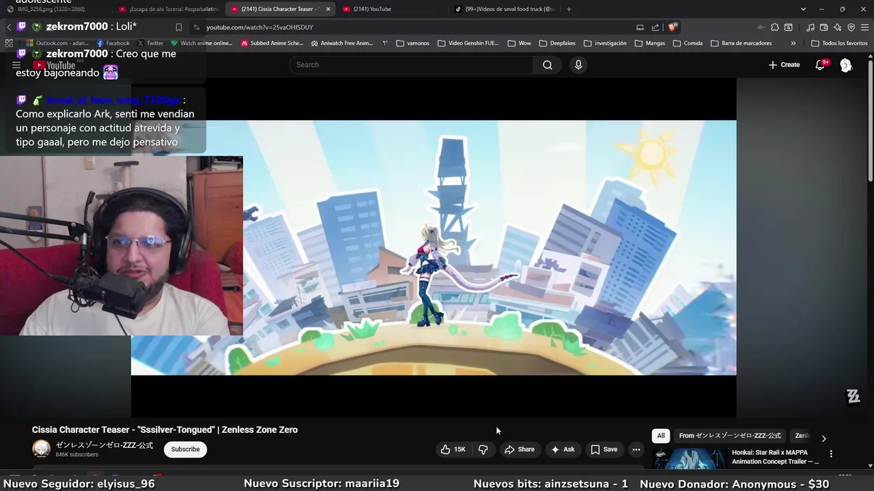Open Honkai Star Rail x MAPPA thumbnail

click(688, 458)
